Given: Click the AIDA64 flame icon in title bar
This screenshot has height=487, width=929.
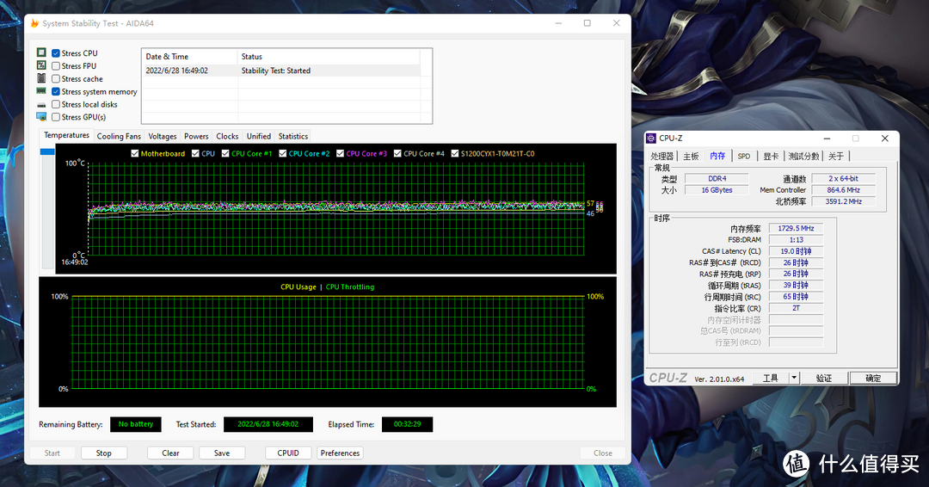Looking at the screenshot, I should point(34,23).
